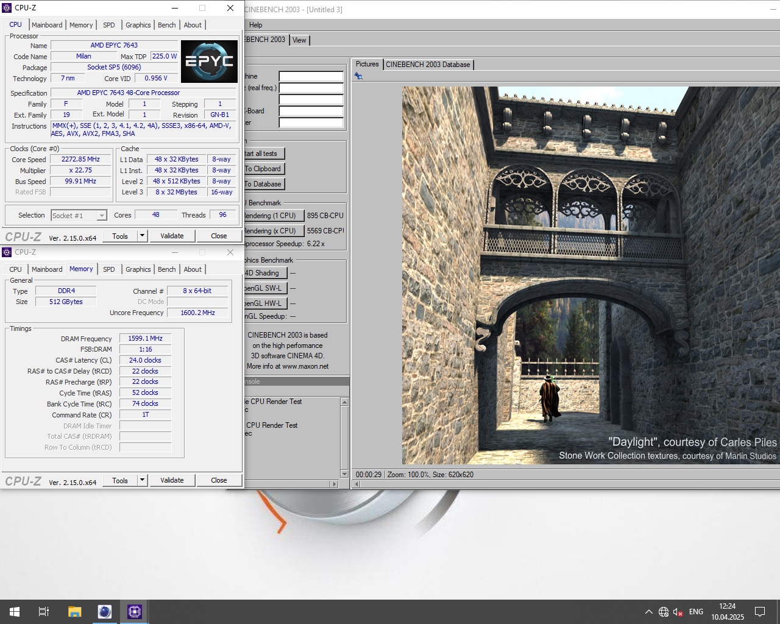Click CPU-Z title bar icon in lower window

pyautogui.click(x=7, y=252)
